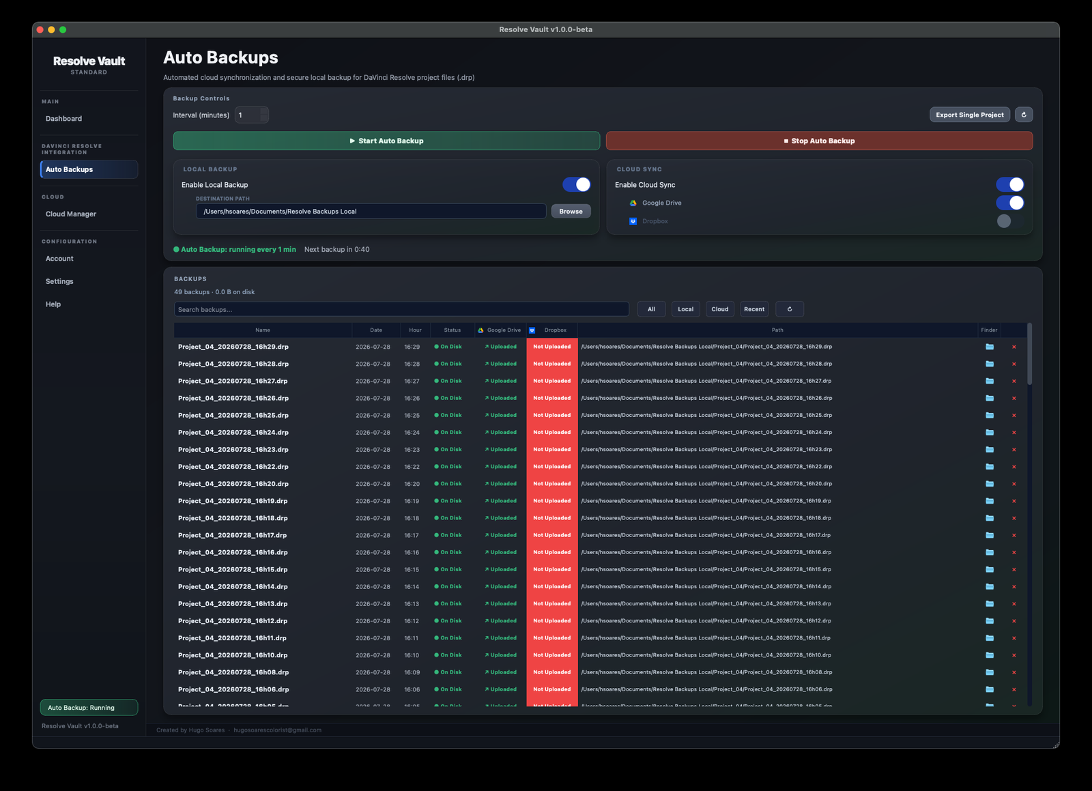The height and width of the screenshot is (791, 1092).
Task: Reveal the 16h16 backup in Finder
Action: 989,552
